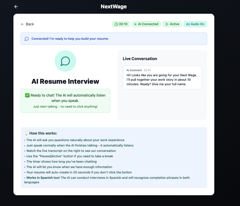This screenshot has height=206, width=240.
Task: Go back using the Back link
Action: [x=27, y=24]
